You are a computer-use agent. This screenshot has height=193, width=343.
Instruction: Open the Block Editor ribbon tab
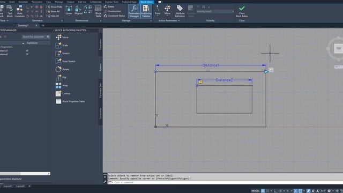[x=146, y=2]
